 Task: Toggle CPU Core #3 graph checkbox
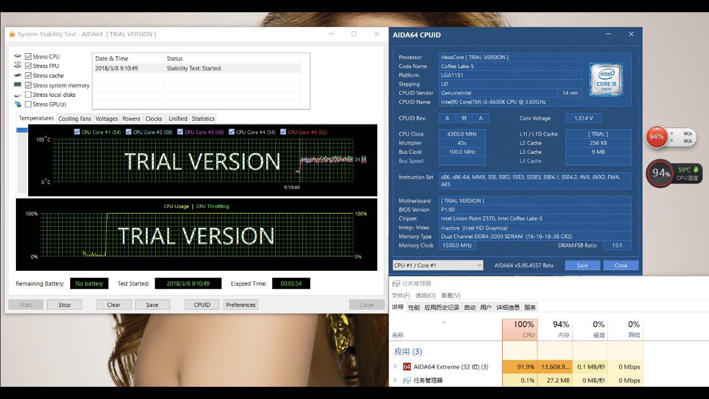180,132
